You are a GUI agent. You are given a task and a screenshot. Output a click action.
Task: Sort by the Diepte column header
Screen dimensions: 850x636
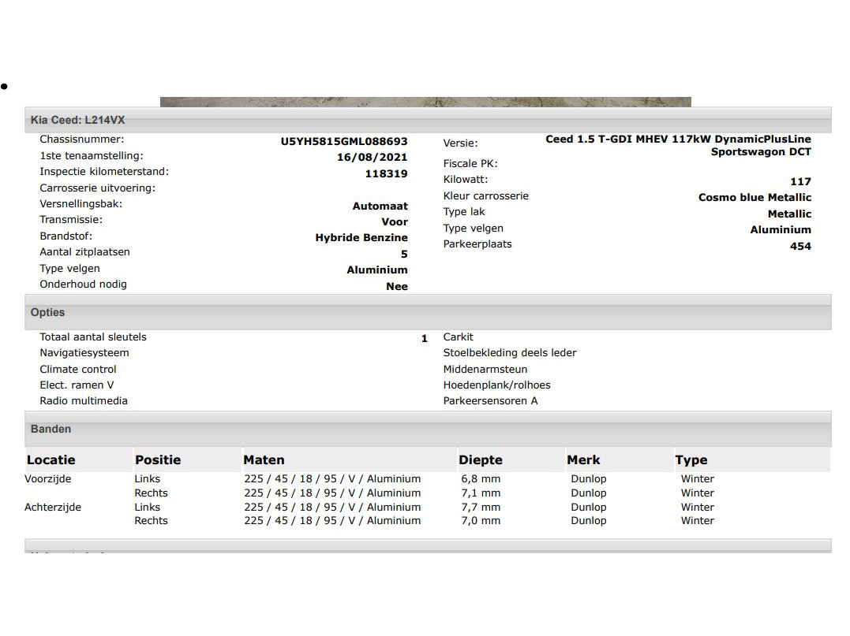click(480, 460)
